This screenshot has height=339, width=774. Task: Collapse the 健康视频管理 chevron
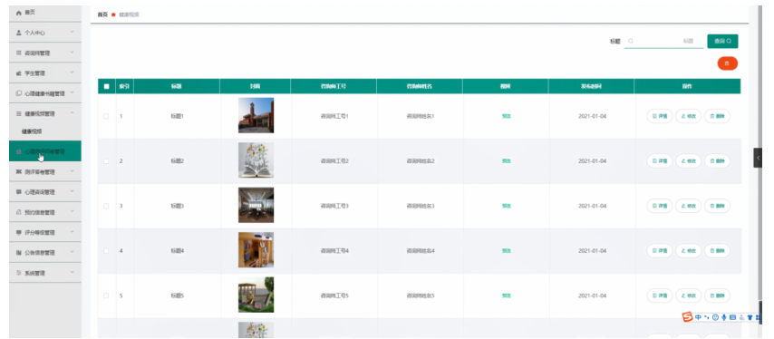coord(73,113)
